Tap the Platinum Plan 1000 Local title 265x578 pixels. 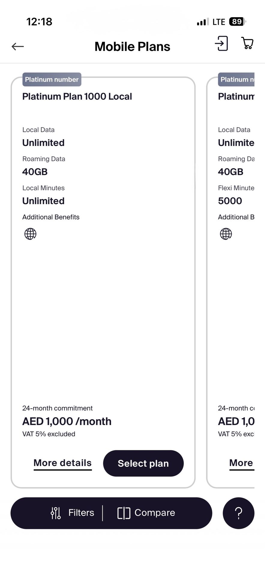(x=77, y=96)
